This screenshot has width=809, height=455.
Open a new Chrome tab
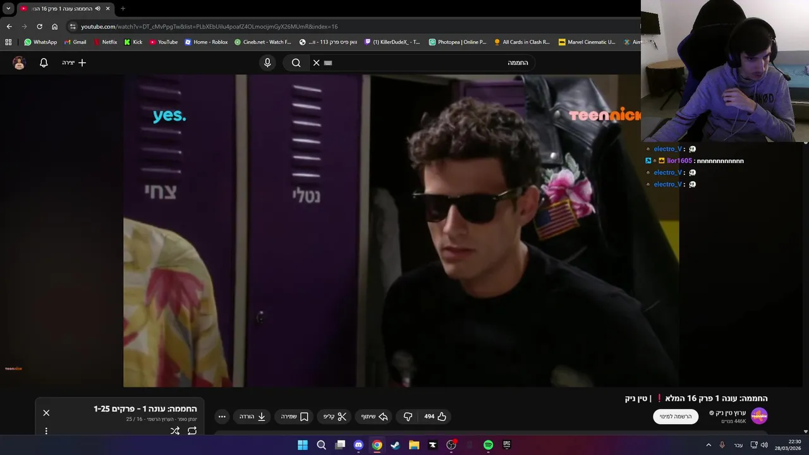point(123,9)
